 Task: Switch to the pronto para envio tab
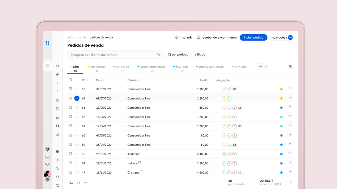click(210, 67)
